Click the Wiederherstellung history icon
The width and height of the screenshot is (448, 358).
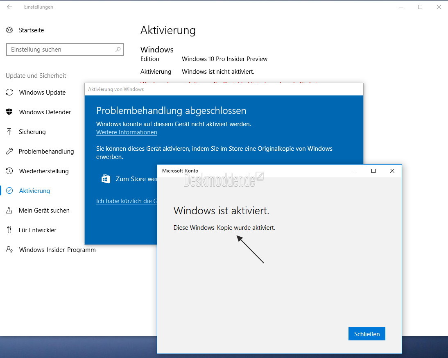(9, 171)
